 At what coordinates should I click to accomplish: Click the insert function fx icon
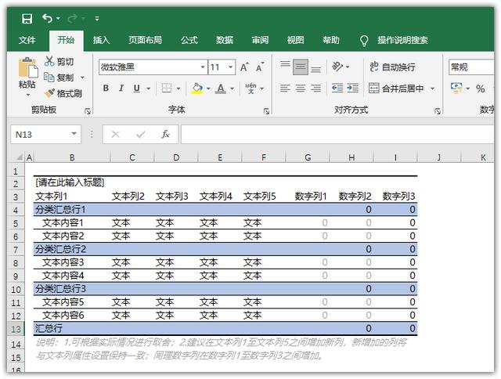165,134
